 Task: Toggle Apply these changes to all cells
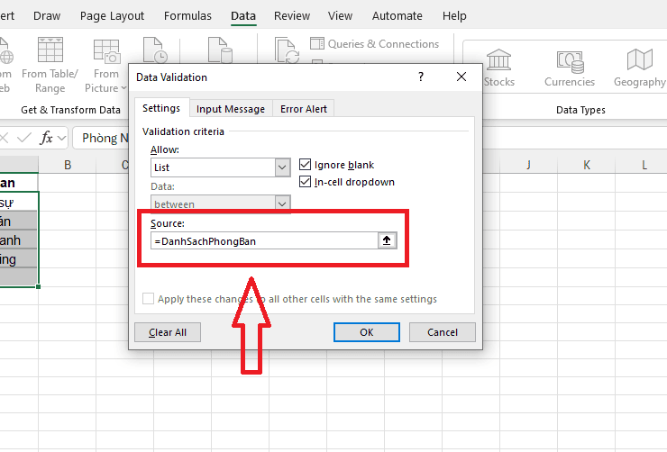148,299
